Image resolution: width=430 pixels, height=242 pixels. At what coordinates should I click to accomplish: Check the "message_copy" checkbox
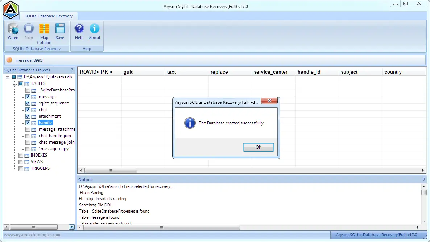click(28, 149)
